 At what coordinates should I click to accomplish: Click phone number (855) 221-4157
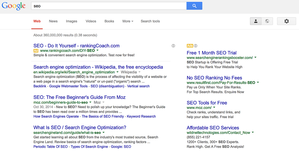[198, 137]
